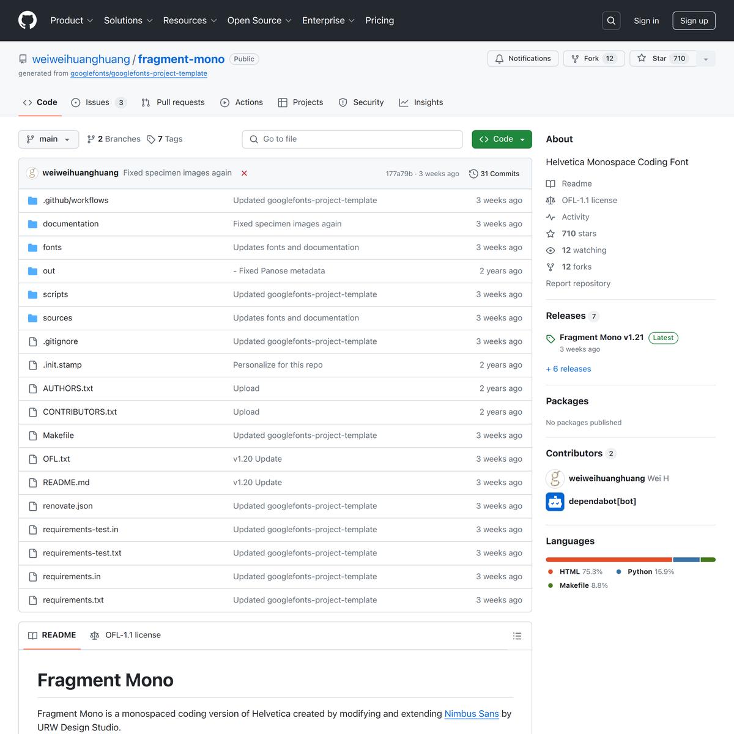
Task: Open the documentation folder
Action: pos(70,224)
